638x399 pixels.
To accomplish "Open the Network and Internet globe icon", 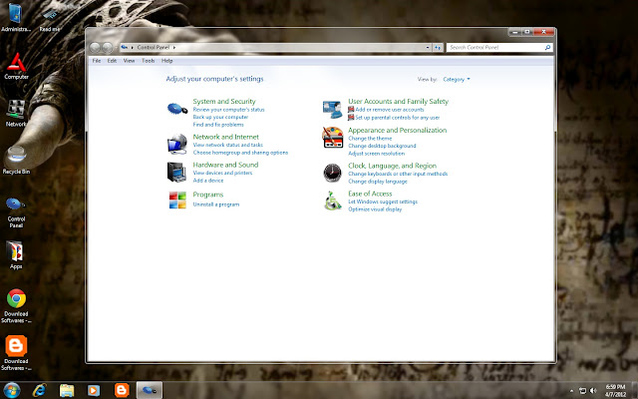I will (177, 144).
